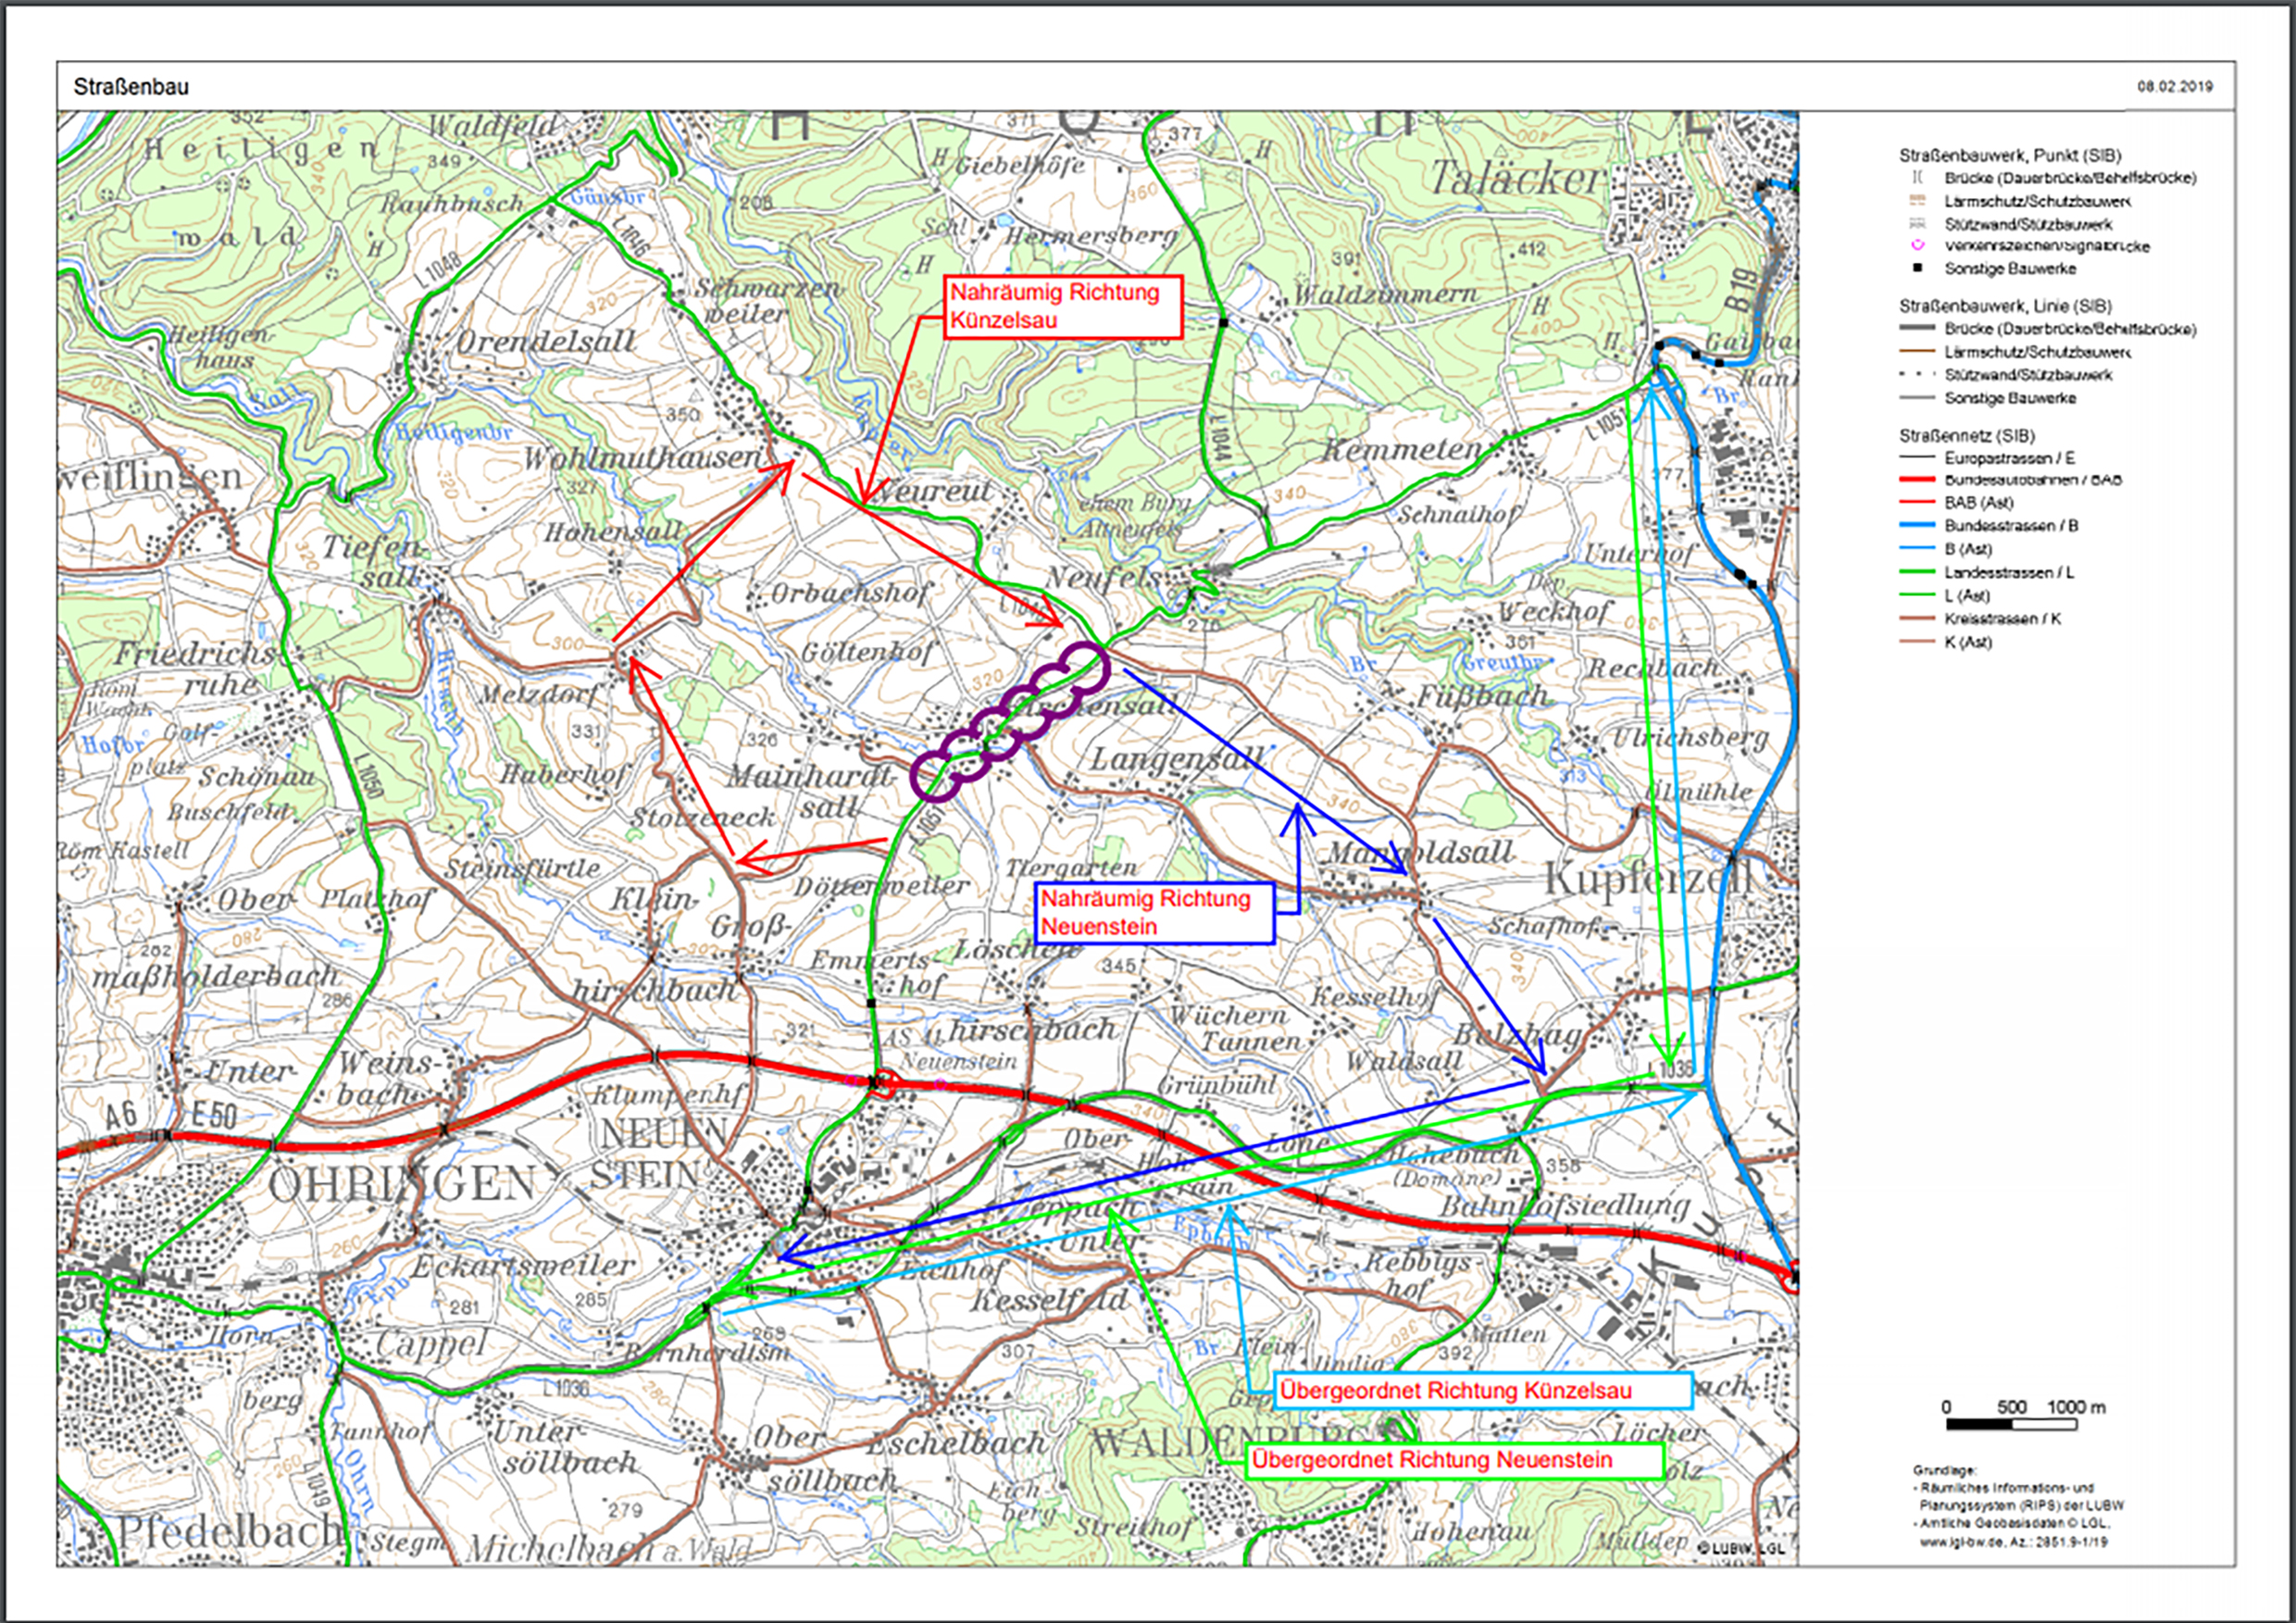Click the thick grey Brücke line symbol

click(x=1917, y=328)
